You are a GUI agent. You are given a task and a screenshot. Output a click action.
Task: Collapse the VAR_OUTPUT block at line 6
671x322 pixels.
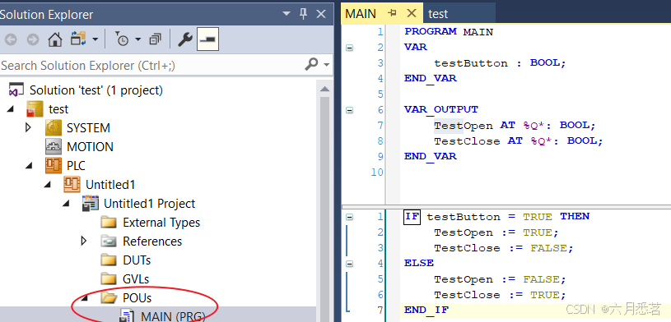pos(350,110)
